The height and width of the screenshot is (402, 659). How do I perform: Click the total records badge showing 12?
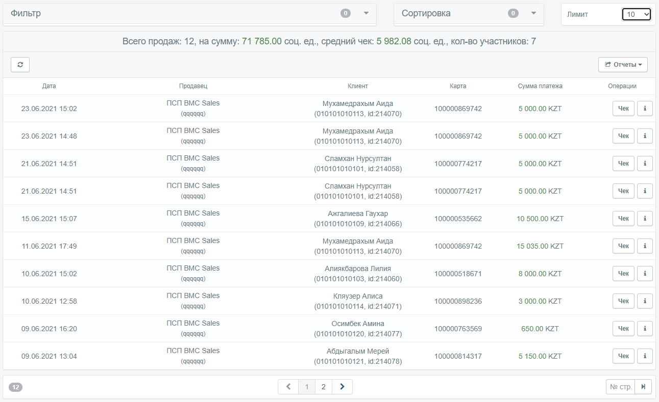(x=16, y=387)
